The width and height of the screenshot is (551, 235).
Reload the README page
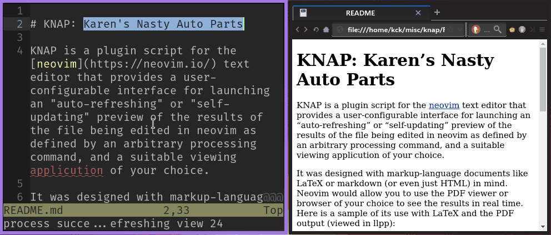[x=316, y=30]
